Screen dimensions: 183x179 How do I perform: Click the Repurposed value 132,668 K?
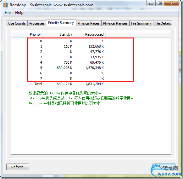click(x=96, y=46)
